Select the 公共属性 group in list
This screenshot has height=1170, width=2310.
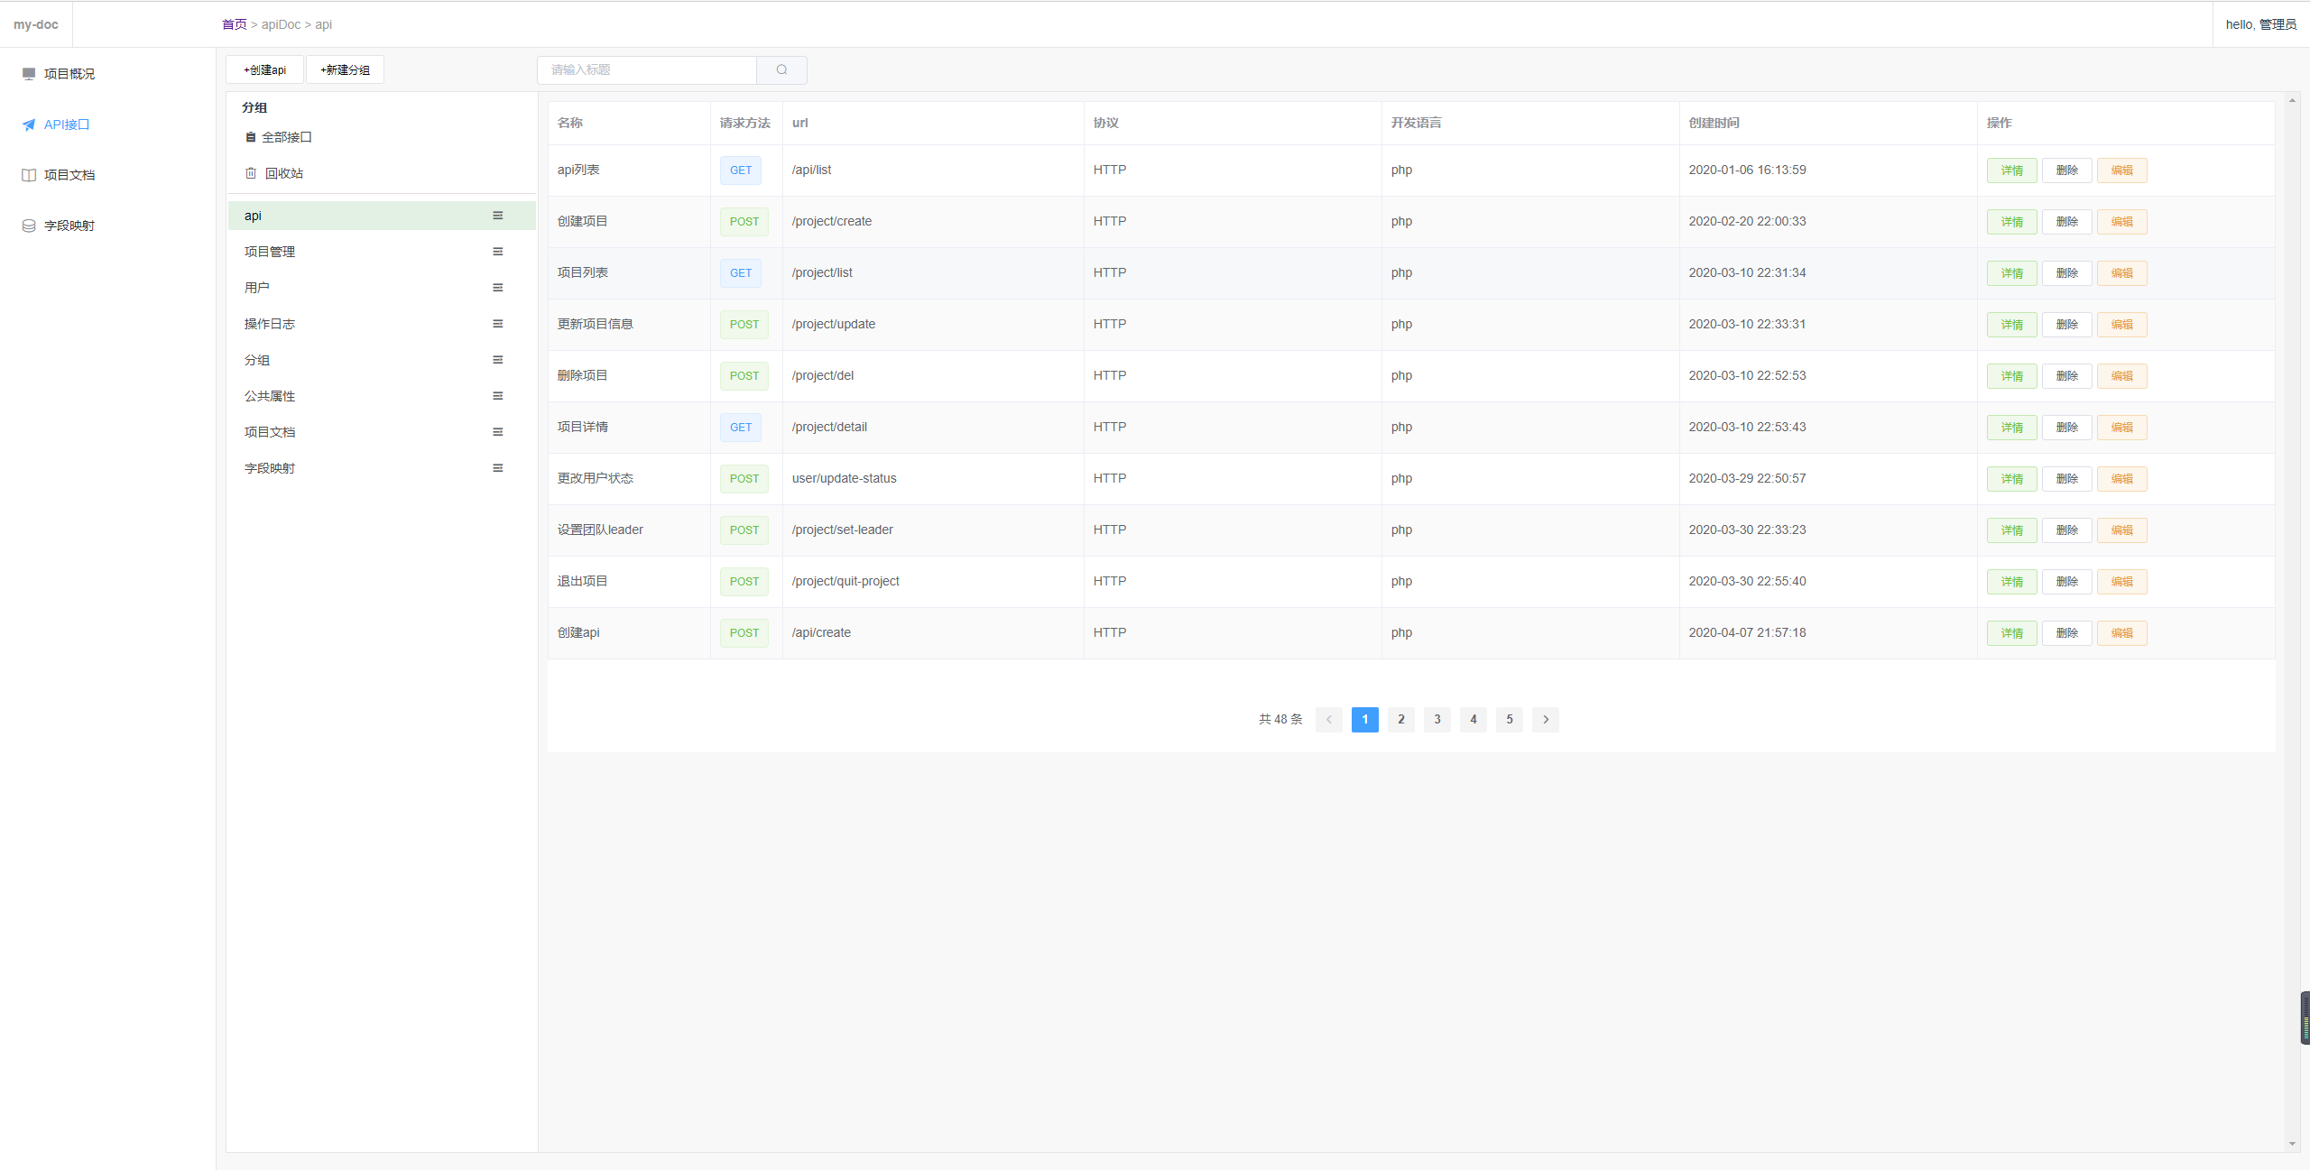[382, 396]
